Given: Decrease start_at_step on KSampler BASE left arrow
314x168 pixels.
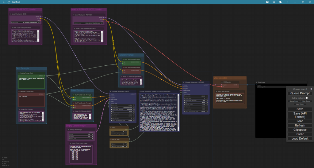Looking at the screenshot, I should 112,118.
